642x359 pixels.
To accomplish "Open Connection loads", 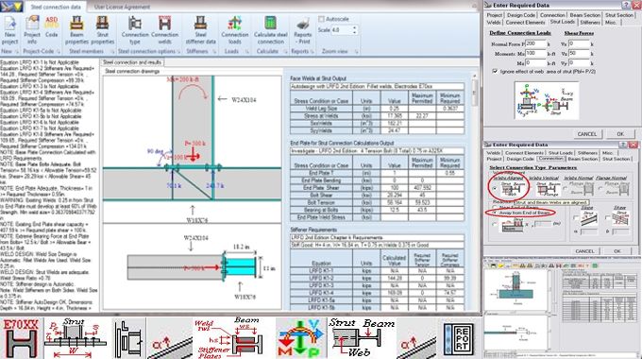I will tap(234, 30).
